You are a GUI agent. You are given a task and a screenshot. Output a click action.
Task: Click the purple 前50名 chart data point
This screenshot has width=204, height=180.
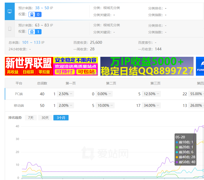pos(203,126)
